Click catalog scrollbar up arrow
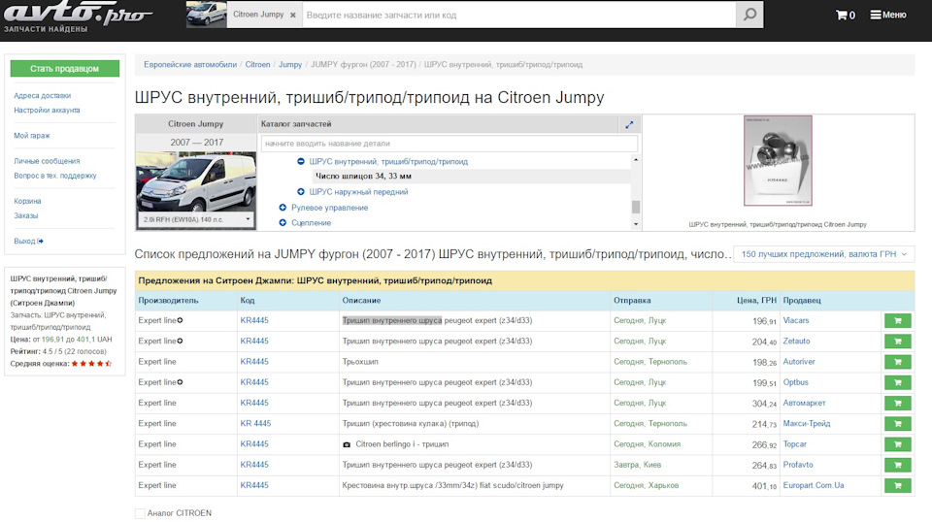The width and height of the screenshot is (932, 522). pos(635,160)
